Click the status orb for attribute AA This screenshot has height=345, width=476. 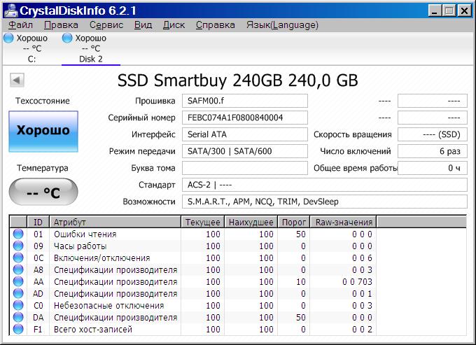click(x=18, y=281)
